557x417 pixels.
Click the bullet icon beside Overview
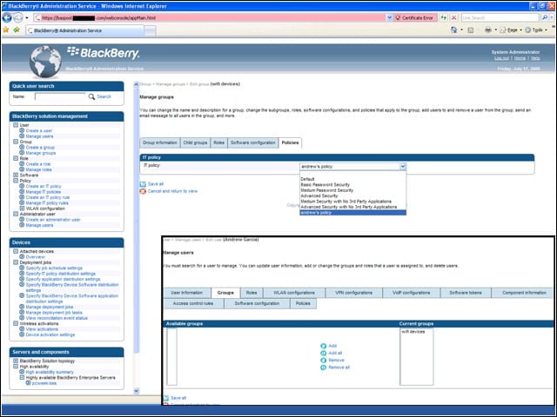pyautogui.click(x=22, y=257)
